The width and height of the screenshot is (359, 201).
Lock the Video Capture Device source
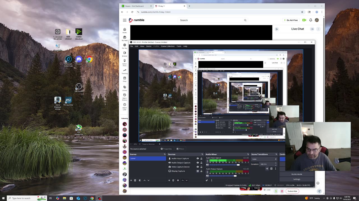[201, 167]
